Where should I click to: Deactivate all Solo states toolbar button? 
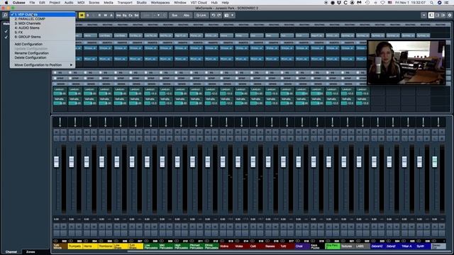coord(88,15)
